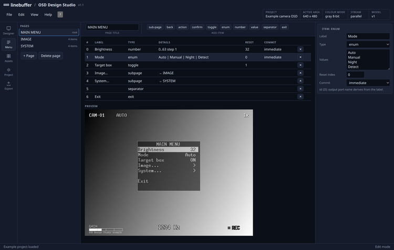Viewport: 394px width, 250px height.
Task: Add an action item
Action: coord(182,27)
